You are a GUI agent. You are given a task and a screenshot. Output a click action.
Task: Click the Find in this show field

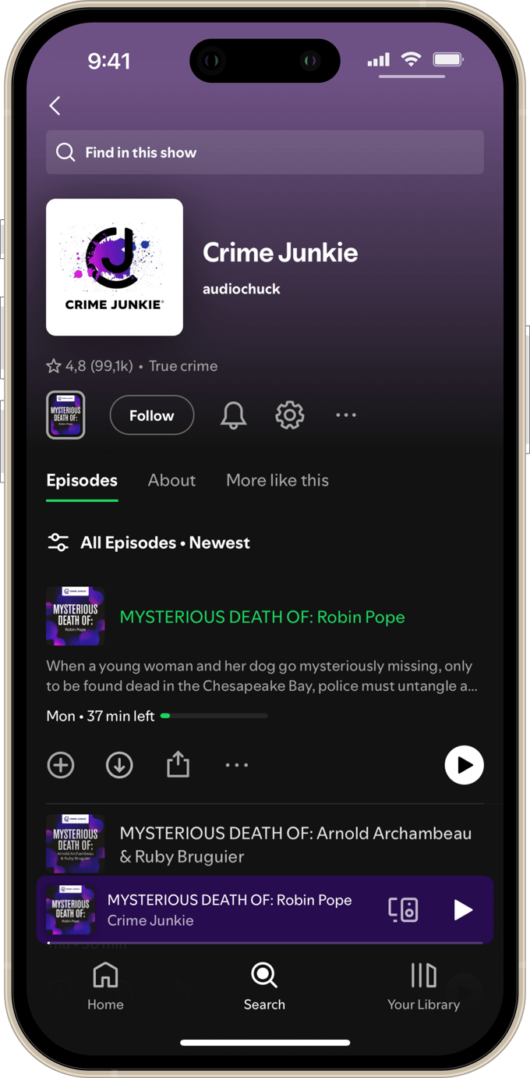[x=265, y=152]
